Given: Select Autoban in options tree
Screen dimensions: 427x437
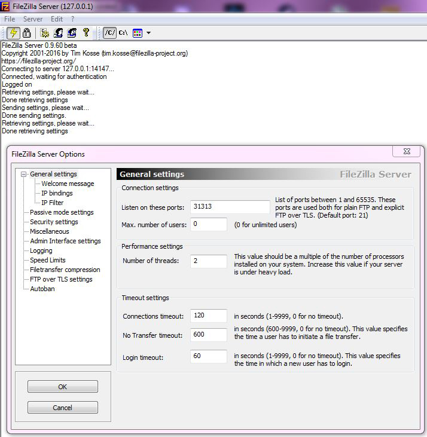Looking at the screenshot, I should click(42, 289).
